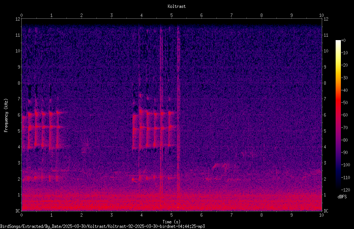Click the "6" tick on the right frequency axis
This screenshot has width=354, height=229.
click(325, 115)
